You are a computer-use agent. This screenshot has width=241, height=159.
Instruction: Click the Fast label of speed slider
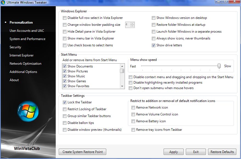[133, 66]
